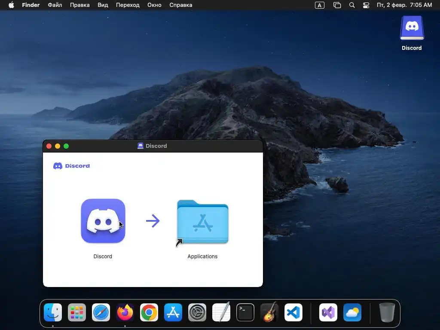Open the Вид menu
This screenshot has height=330, width=440.
point(103,5)
